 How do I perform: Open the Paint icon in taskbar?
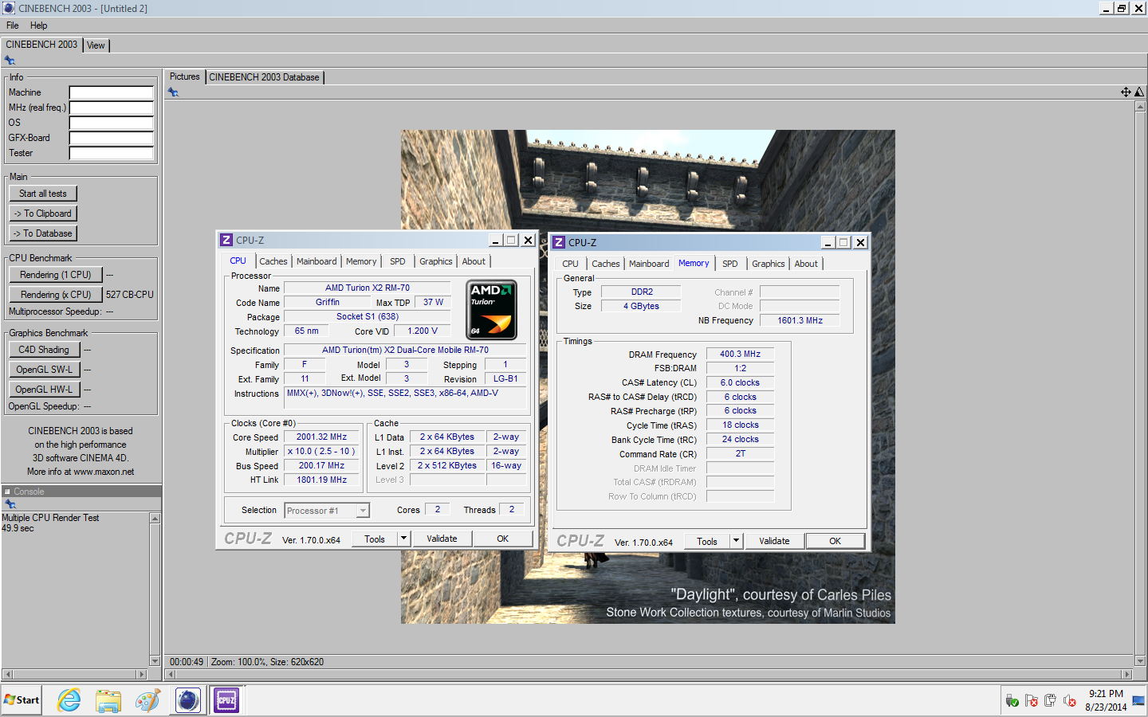147,700
